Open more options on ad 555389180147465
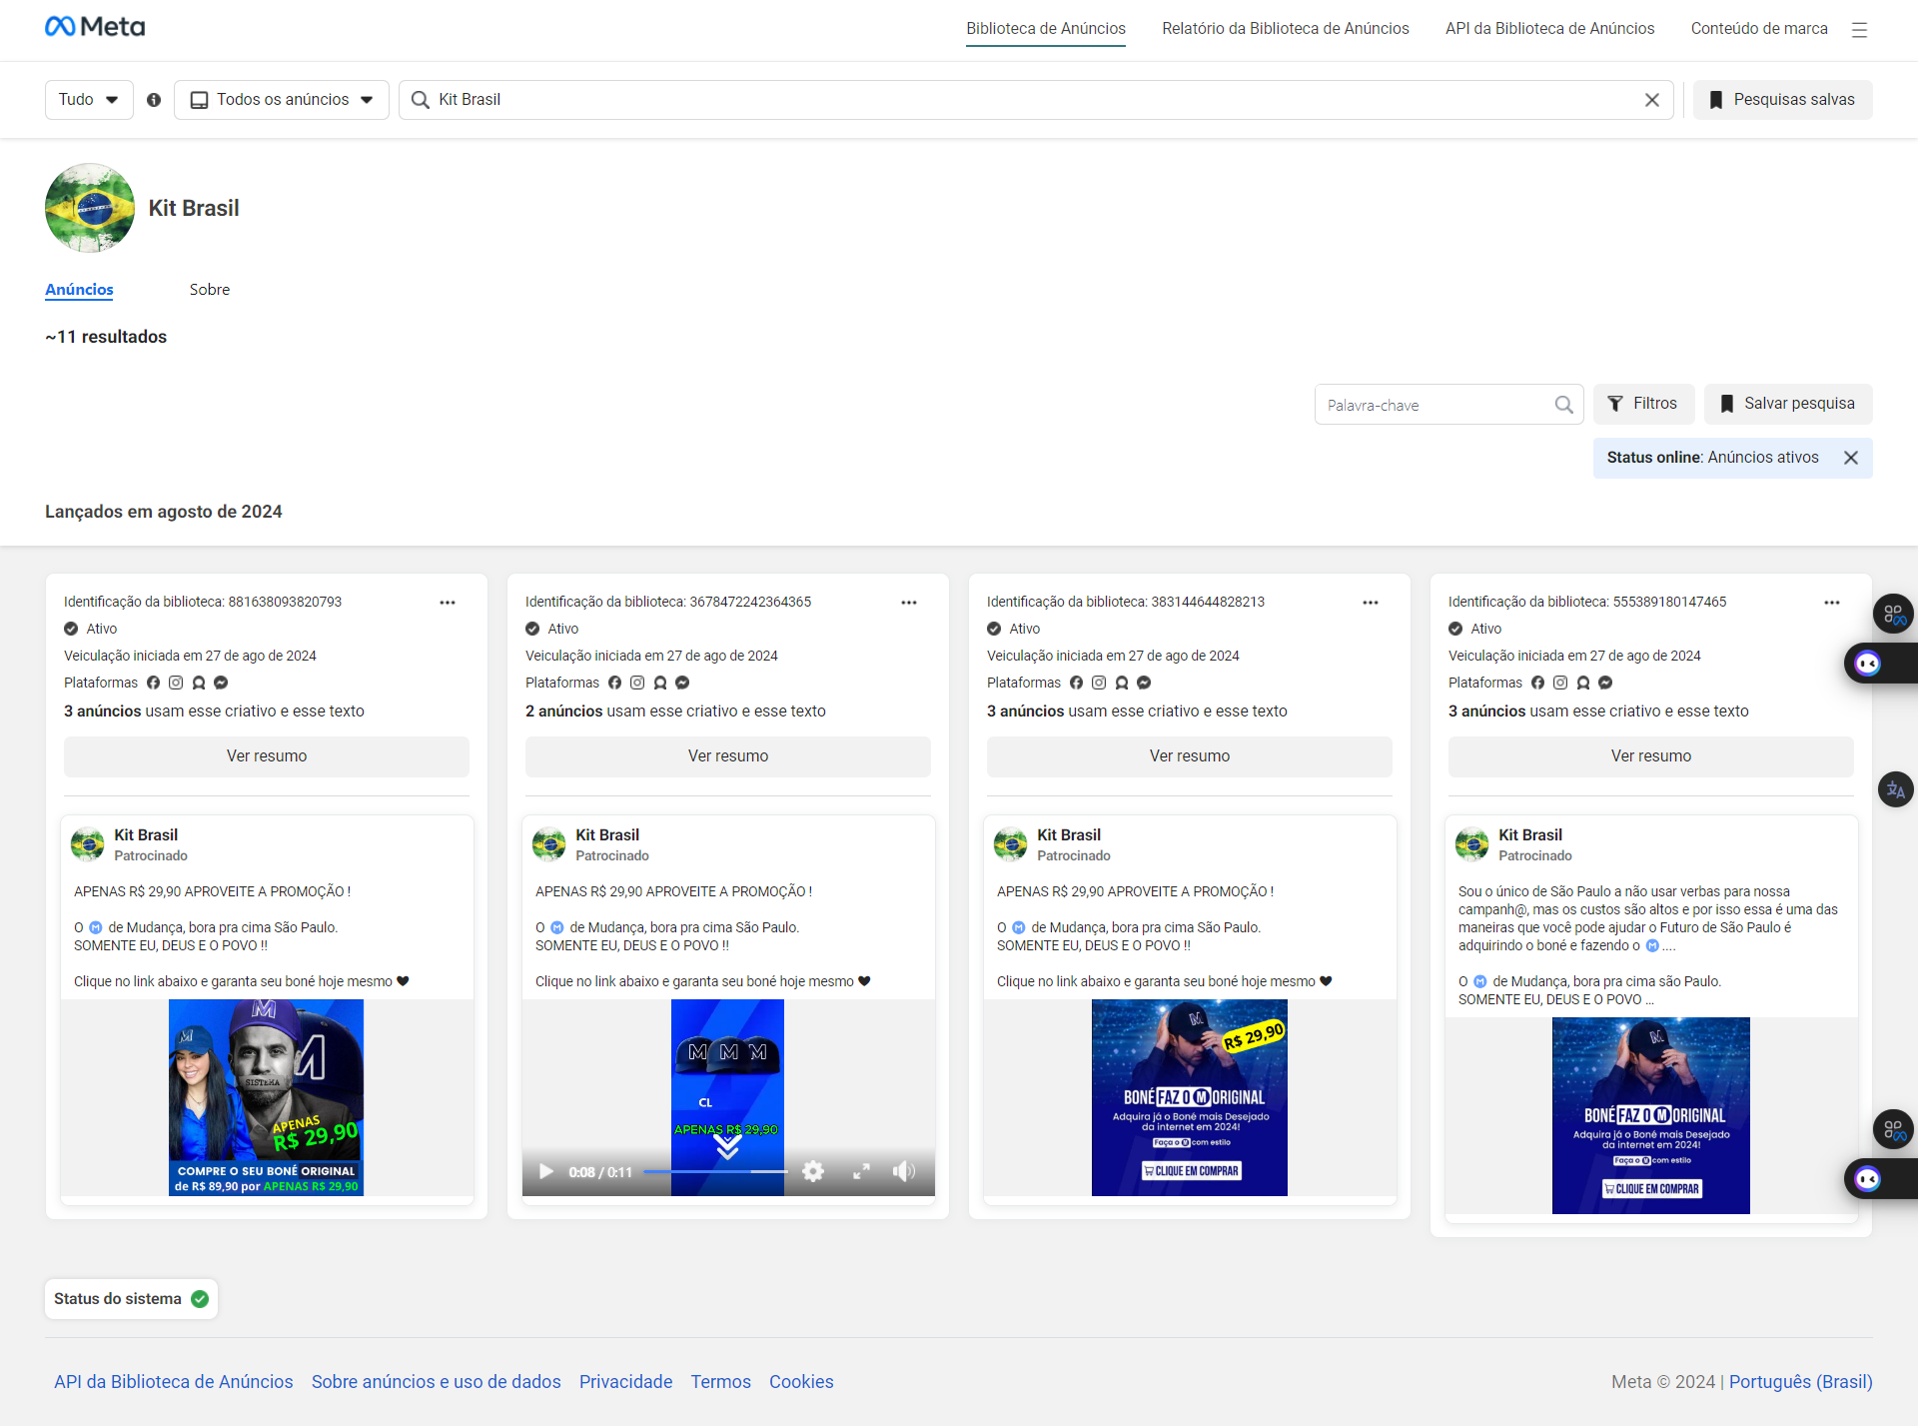This screenshot has height=1426, width=1918. click(1832, 603)
